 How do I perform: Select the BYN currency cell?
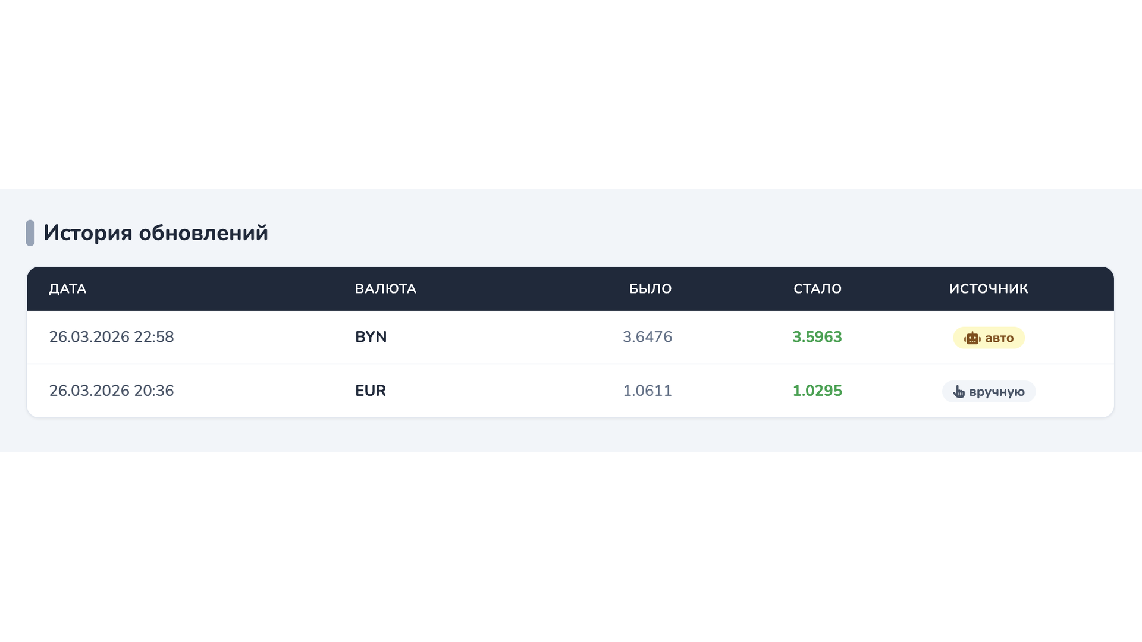coord(371,337)
